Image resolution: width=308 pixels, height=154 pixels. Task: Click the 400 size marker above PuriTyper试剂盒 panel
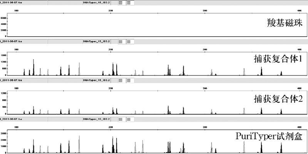pyautogui.click(x=300, y=127)
